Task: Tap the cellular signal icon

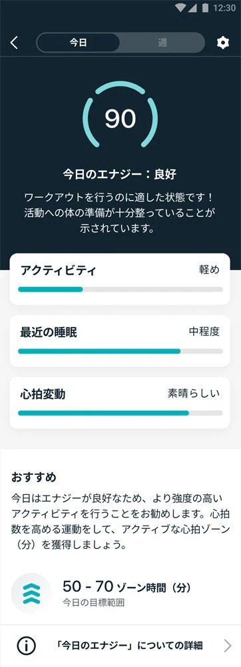Action: [x=193, y=8]
